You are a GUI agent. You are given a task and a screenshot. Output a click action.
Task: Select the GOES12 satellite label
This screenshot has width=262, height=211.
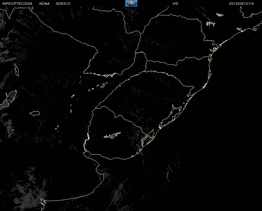pos(63,4)
